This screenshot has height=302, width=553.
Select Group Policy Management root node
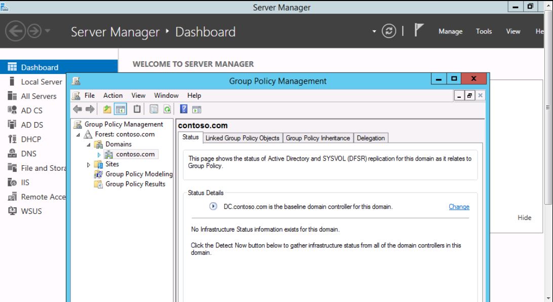coord(124,124)
